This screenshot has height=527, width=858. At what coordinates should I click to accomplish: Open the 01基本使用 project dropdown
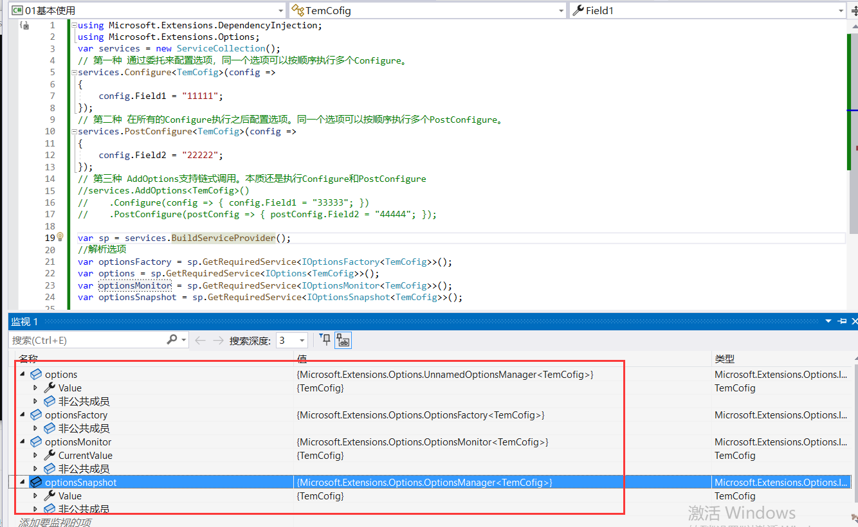tap(280, 11)
